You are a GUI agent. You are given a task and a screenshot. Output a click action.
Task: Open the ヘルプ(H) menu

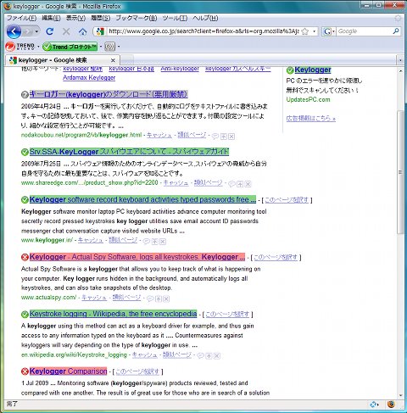pos(205,18)
